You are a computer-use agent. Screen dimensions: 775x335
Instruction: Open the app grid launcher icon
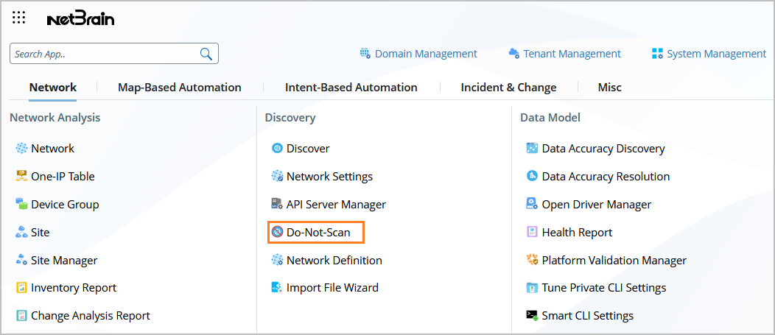(x=19, y=18)
